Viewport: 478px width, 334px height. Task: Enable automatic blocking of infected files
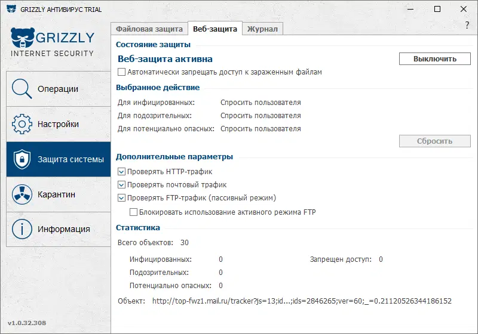click(122, 72)
